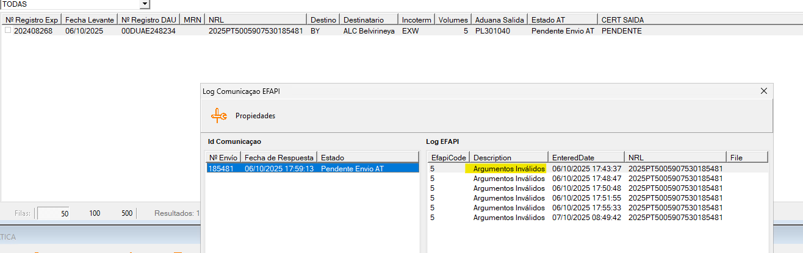Click the File column header in log
The width and height of the screenshot is (803, 253).
tap(736, 157)
